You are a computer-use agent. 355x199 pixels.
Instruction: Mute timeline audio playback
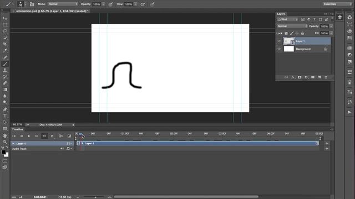pos(44,136)
